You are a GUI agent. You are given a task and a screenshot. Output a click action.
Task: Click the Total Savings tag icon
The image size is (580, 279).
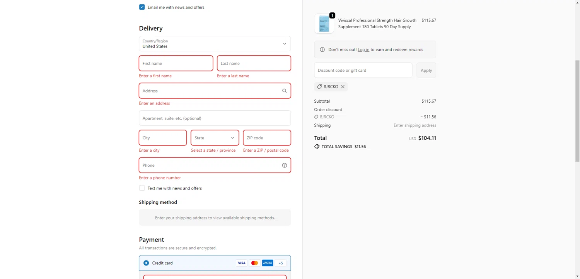pos(317,147)
